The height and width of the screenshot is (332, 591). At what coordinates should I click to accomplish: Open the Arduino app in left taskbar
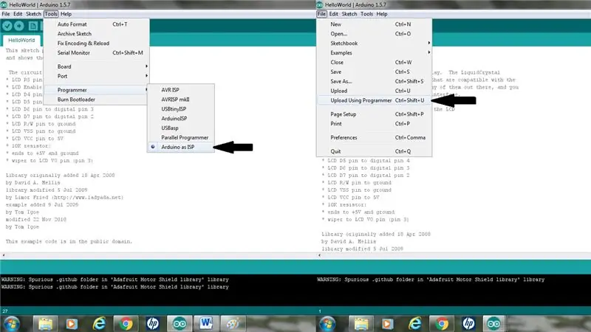180,323
